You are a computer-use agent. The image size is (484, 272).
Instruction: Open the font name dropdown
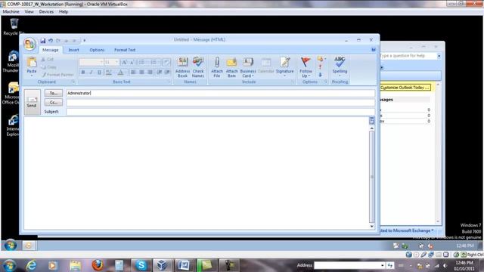point(101,62)
